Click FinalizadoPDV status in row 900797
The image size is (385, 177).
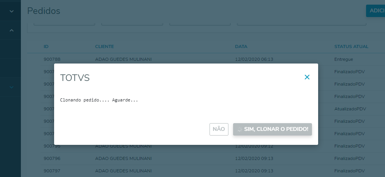click(350, 171)
